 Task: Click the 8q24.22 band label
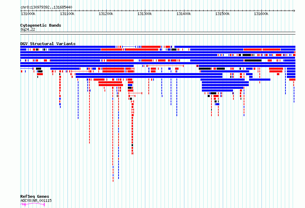pyautogui.click(x=28, y=29)
